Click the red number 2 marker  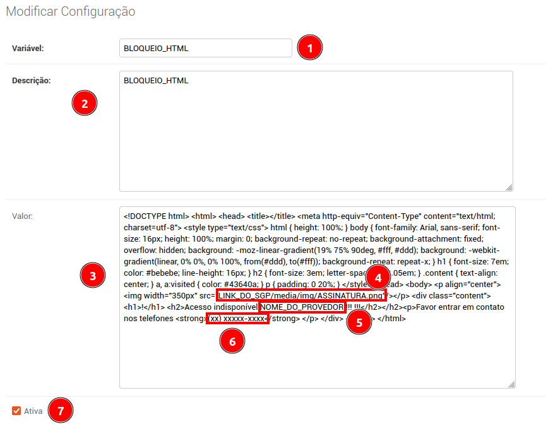[85, 103]
